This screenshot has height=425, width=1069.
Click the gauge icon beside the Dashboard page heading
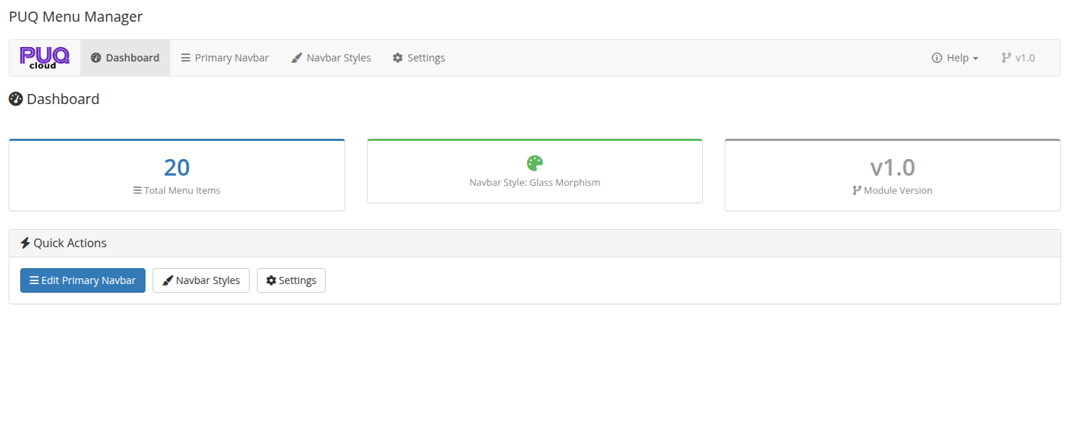point(15,98)
